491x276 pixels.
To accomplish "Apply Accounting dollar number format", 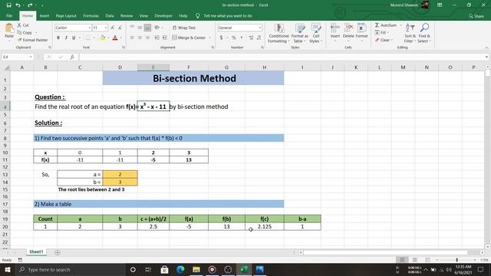I will point(221,38).
